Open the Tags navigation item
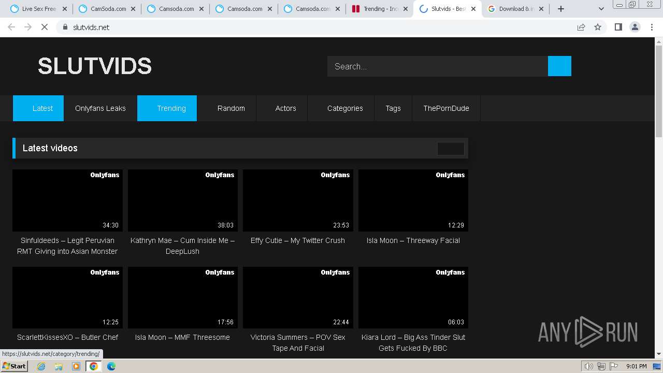The image size is (663, 373). coord(393,108)
